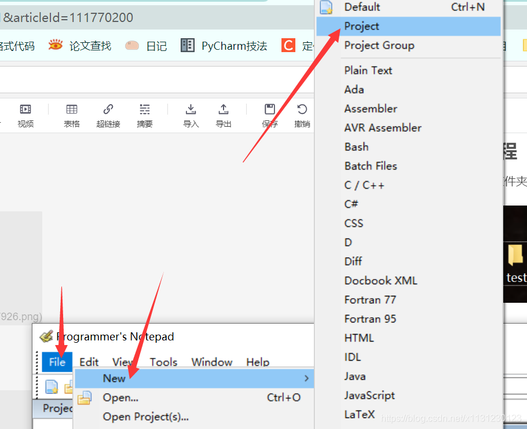This screenshot has height=429, width=527.
Task: Choose HTML file type
Action: tap(408, 338)
